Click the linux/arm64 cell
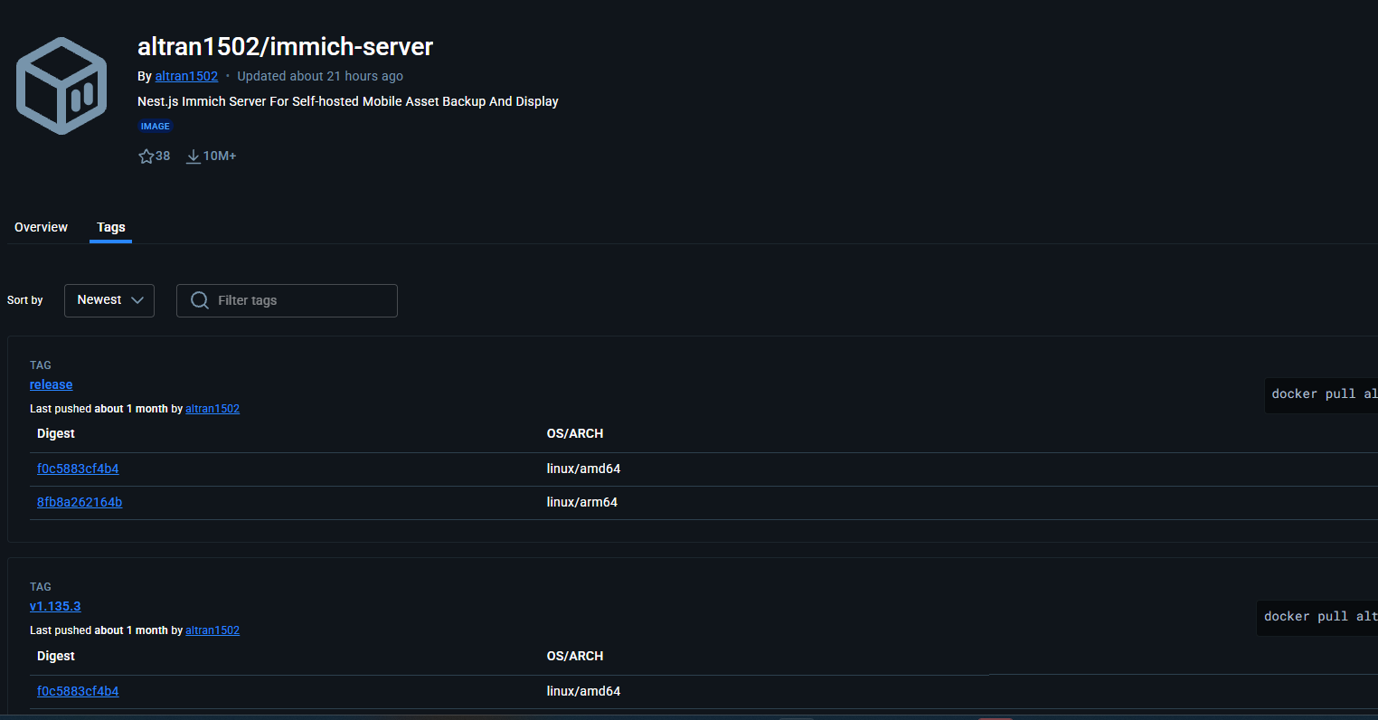The height and width of the screenshot is (720, 1378). click(582, 502)
